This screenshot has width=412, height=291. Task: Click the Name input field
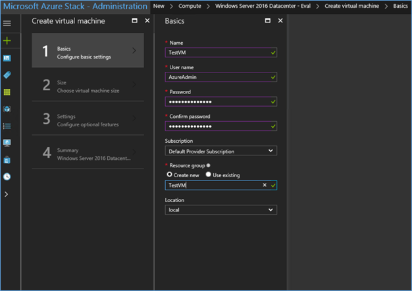point(220,52)
